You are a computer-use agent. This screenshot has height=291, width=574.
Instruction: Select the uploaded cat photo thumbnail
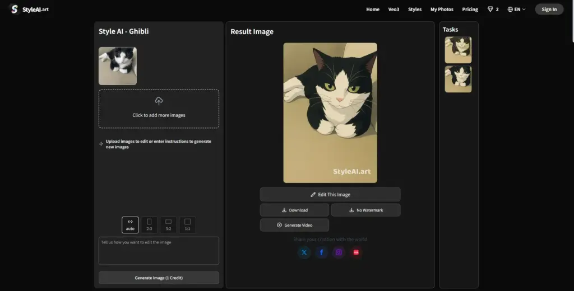(118, 66)
